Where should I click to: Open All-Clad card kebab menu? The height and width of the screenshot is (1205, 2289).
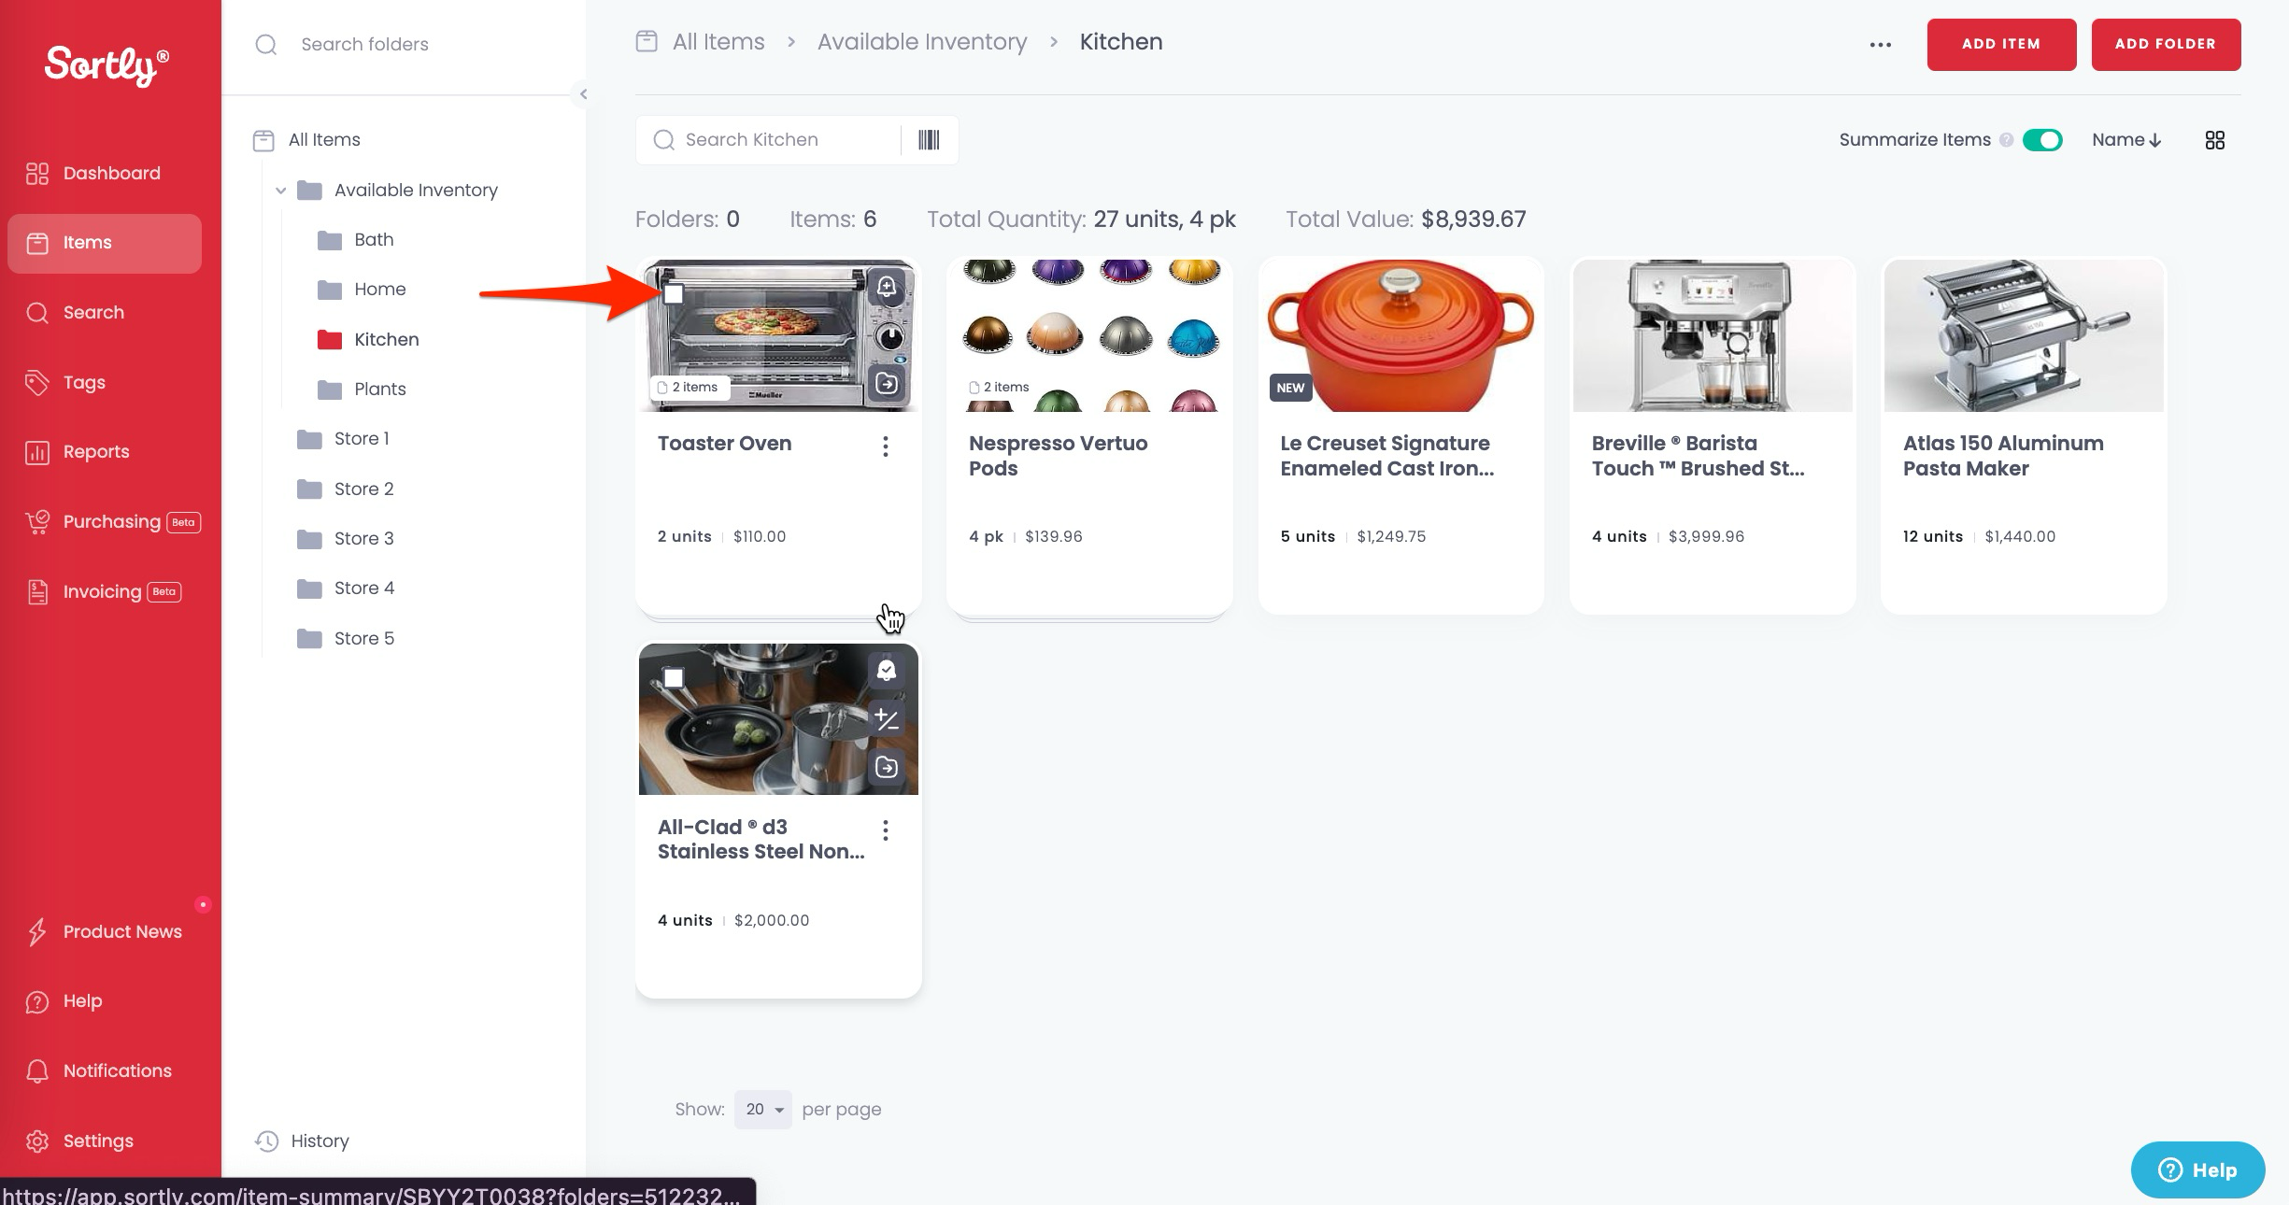coord(886,830)
